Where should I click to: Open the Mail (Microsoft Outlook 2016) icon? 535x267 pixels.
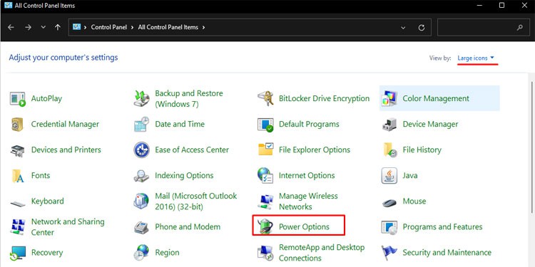(x=141, y=201)
